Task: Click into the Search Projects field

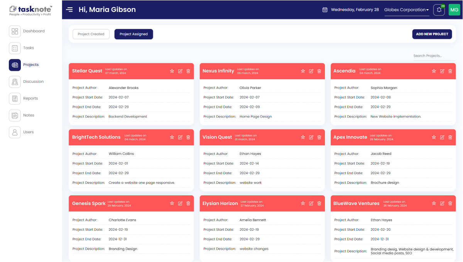Action: coord(433,56)
